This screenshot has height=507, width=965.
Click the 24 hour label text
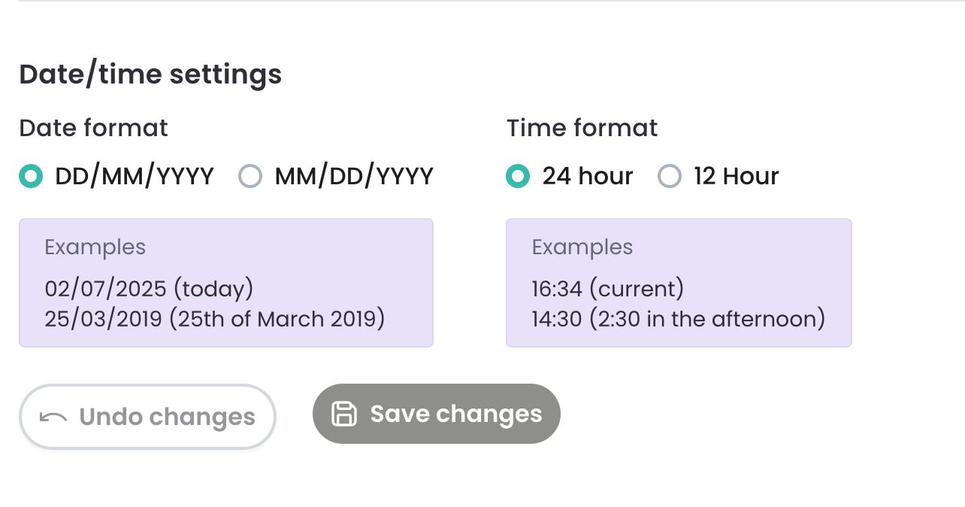click(x=588, y=177)
